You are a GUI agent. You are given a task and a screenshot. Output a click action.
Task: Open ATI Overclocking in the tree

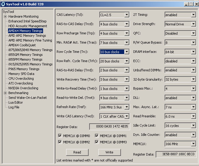coord(21,83)
